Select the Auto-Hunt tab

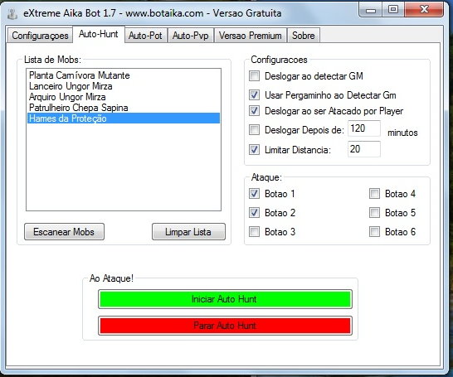(x=99, y=34)
